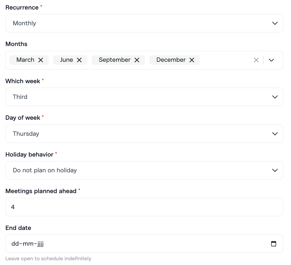Remove the December month tag
This screenshot has width=291, height=265.
192,60
